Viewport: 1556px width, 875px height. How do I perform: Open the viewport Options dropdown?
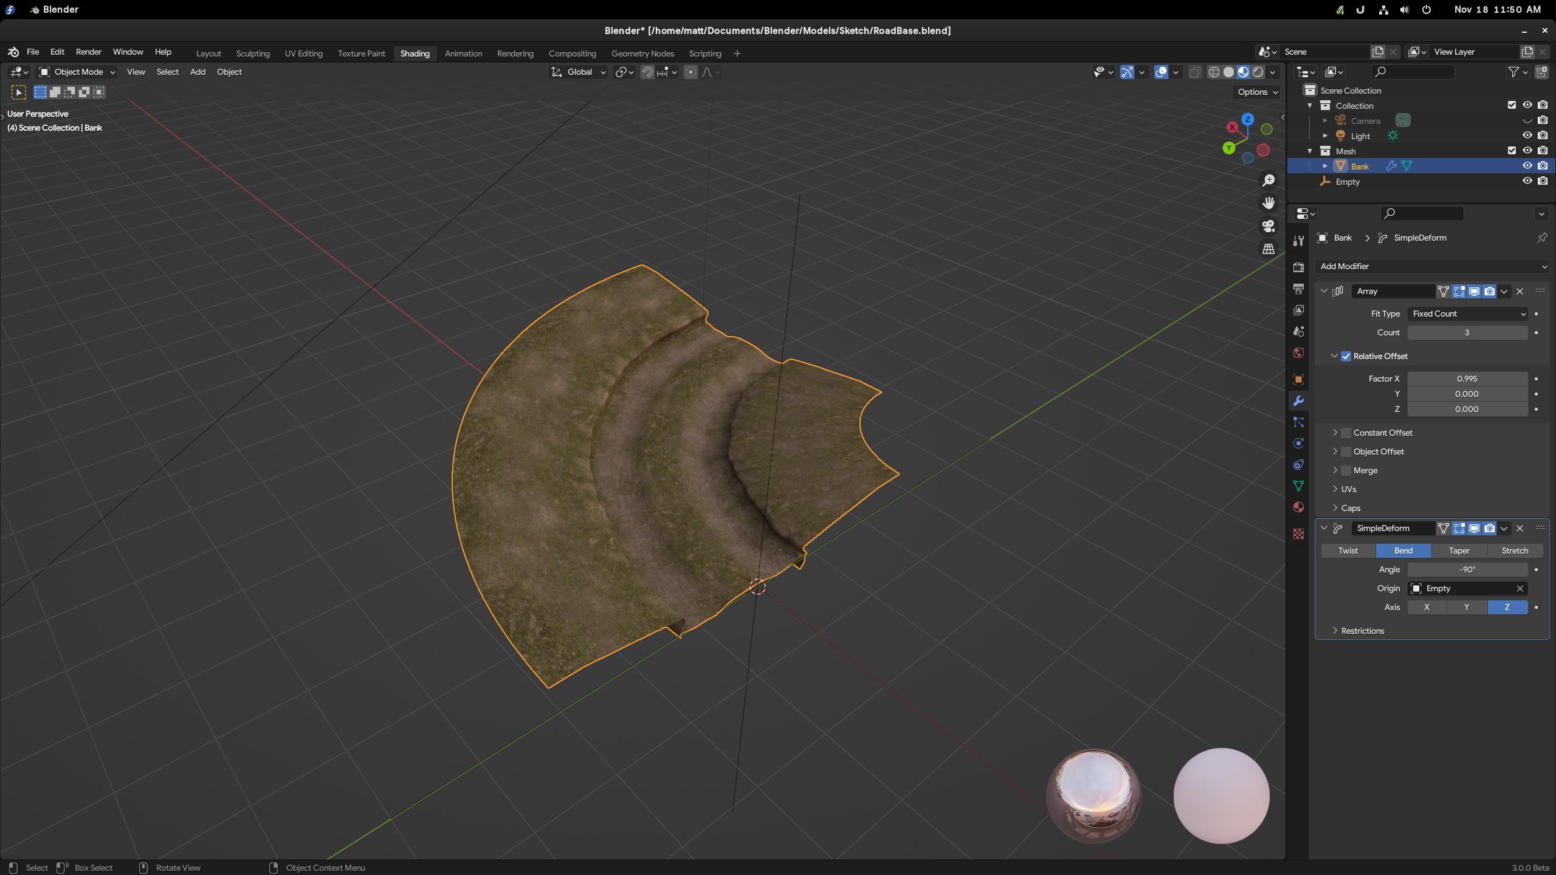click(1258, 92)
